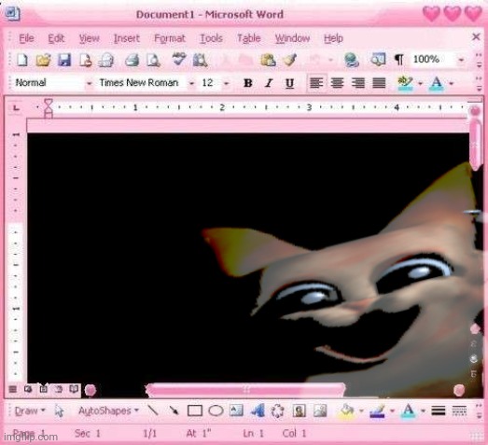Viewport: 488px width, 445px height.
Task: Click the Paste clipboard icon
Action: click(268, 60)
